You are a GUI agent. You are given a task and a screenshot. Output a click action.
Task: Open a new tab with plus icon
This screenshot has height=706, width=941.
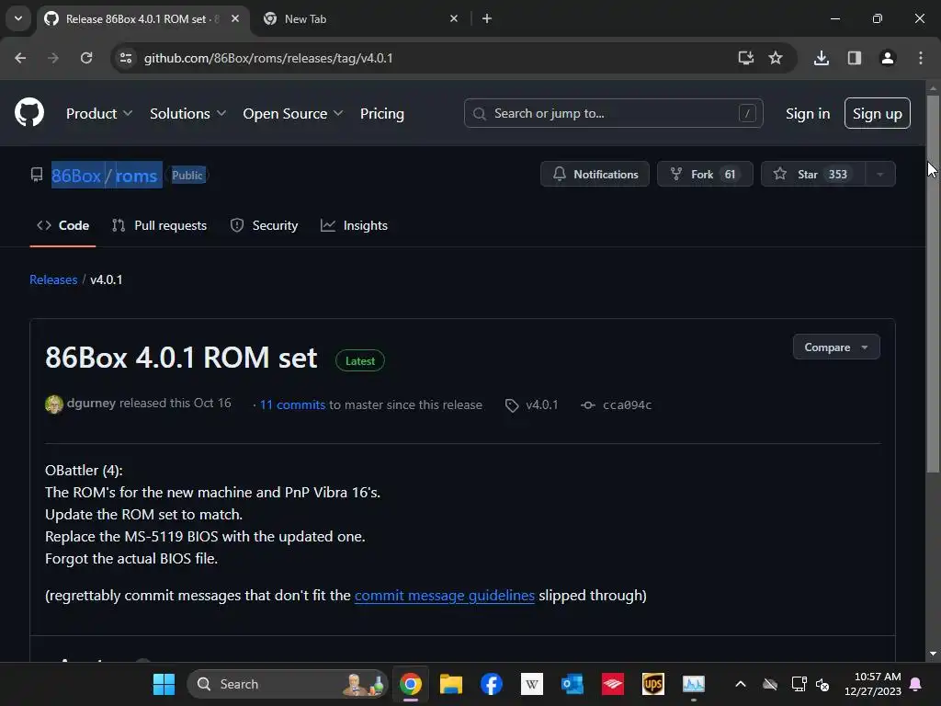coord(487,18)
